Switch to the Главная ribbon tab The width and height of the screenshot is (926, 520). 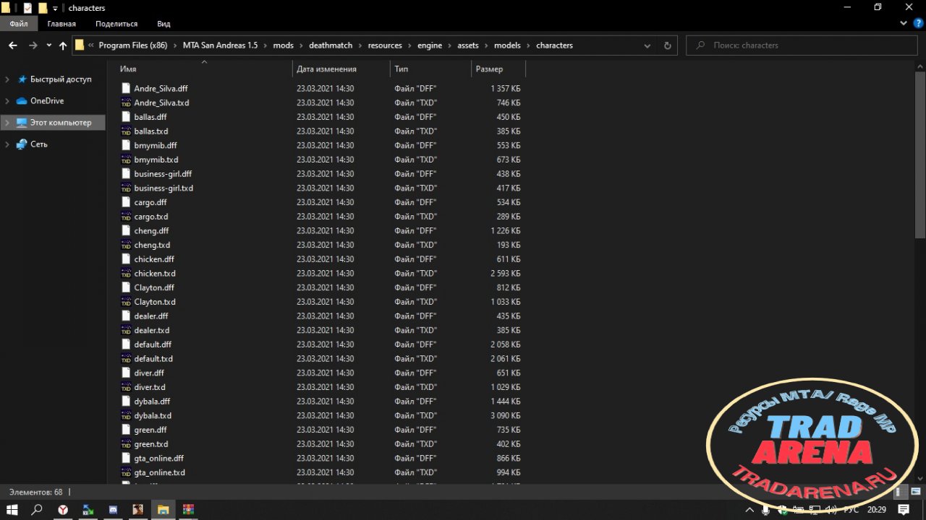pos(61,24)
